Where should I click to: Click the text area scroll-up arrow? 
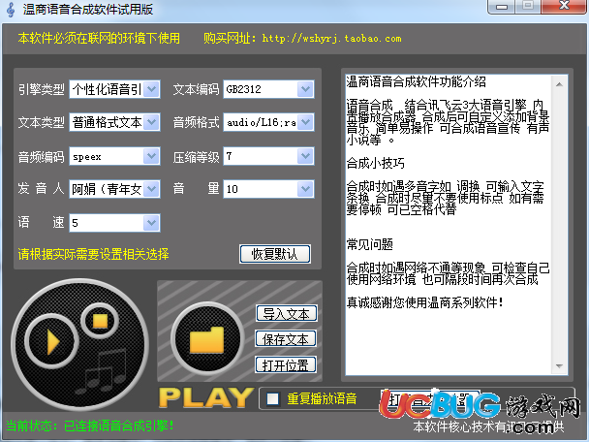(x=559, y=84)
